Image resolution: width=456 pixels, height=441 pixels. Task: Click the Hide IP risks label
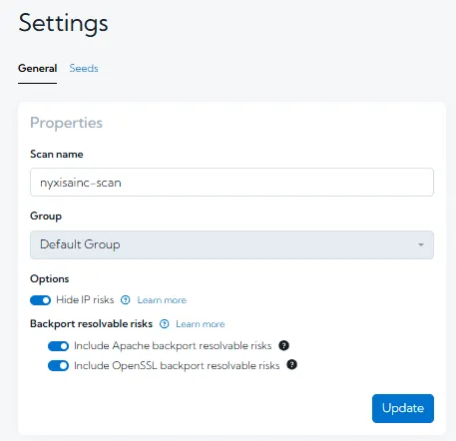pyautogui.click(x=85, y=299)
